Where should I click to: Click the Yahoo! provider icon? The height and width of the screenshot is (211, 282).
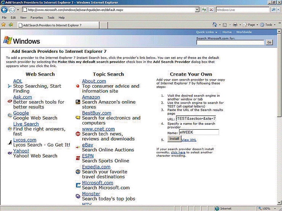coord(10,153)
